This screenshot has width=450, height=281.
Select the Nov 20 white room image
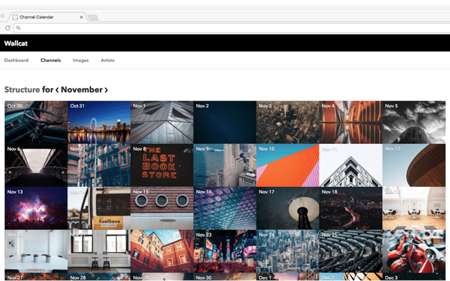click(x=36, y=251)
